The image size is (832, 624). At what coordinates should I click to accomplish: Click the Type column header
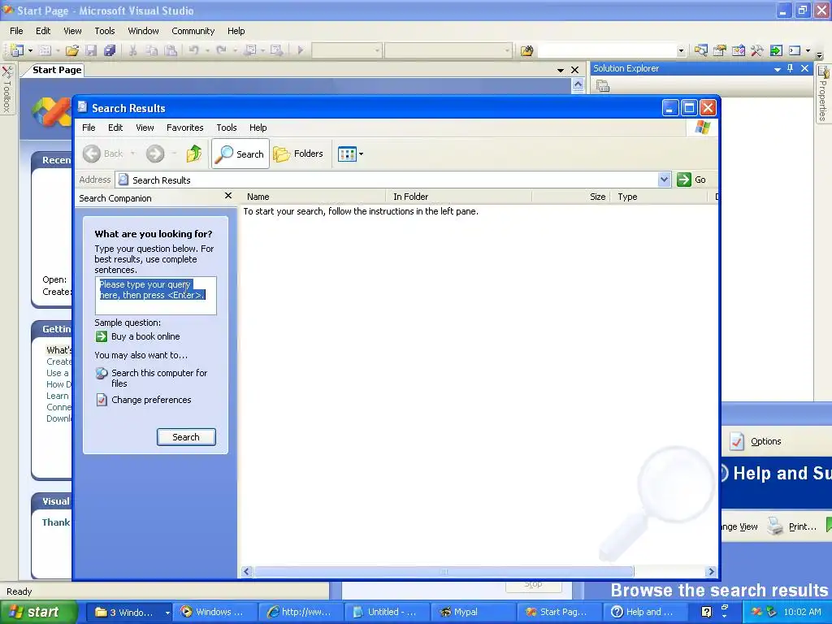[x=660, y=197]
